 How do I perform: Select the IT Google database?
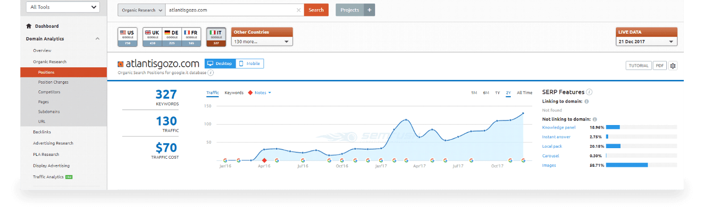point(216,37)
